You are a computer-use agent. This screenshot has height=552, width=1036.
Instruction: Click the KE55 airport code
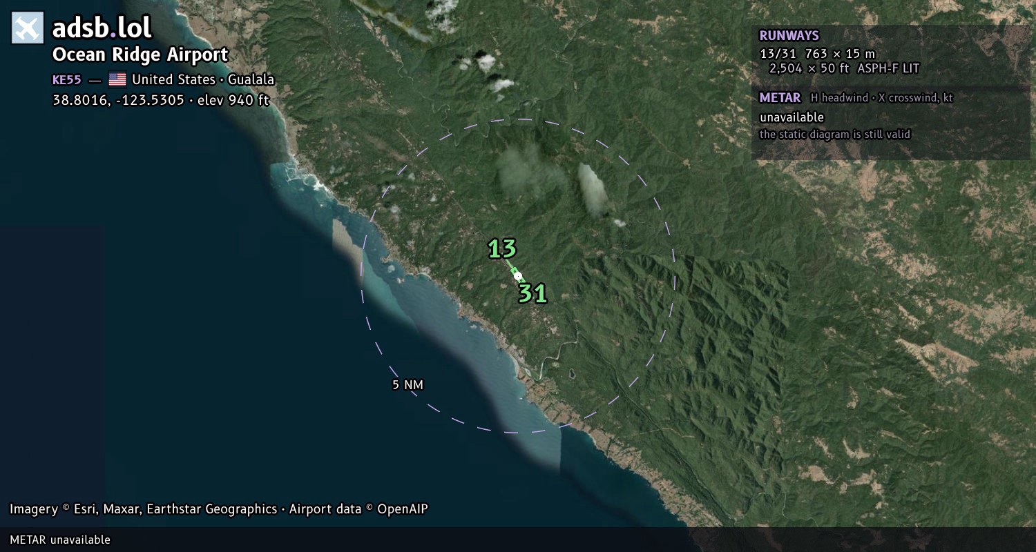pyautogui.click(x=67, y=79)
